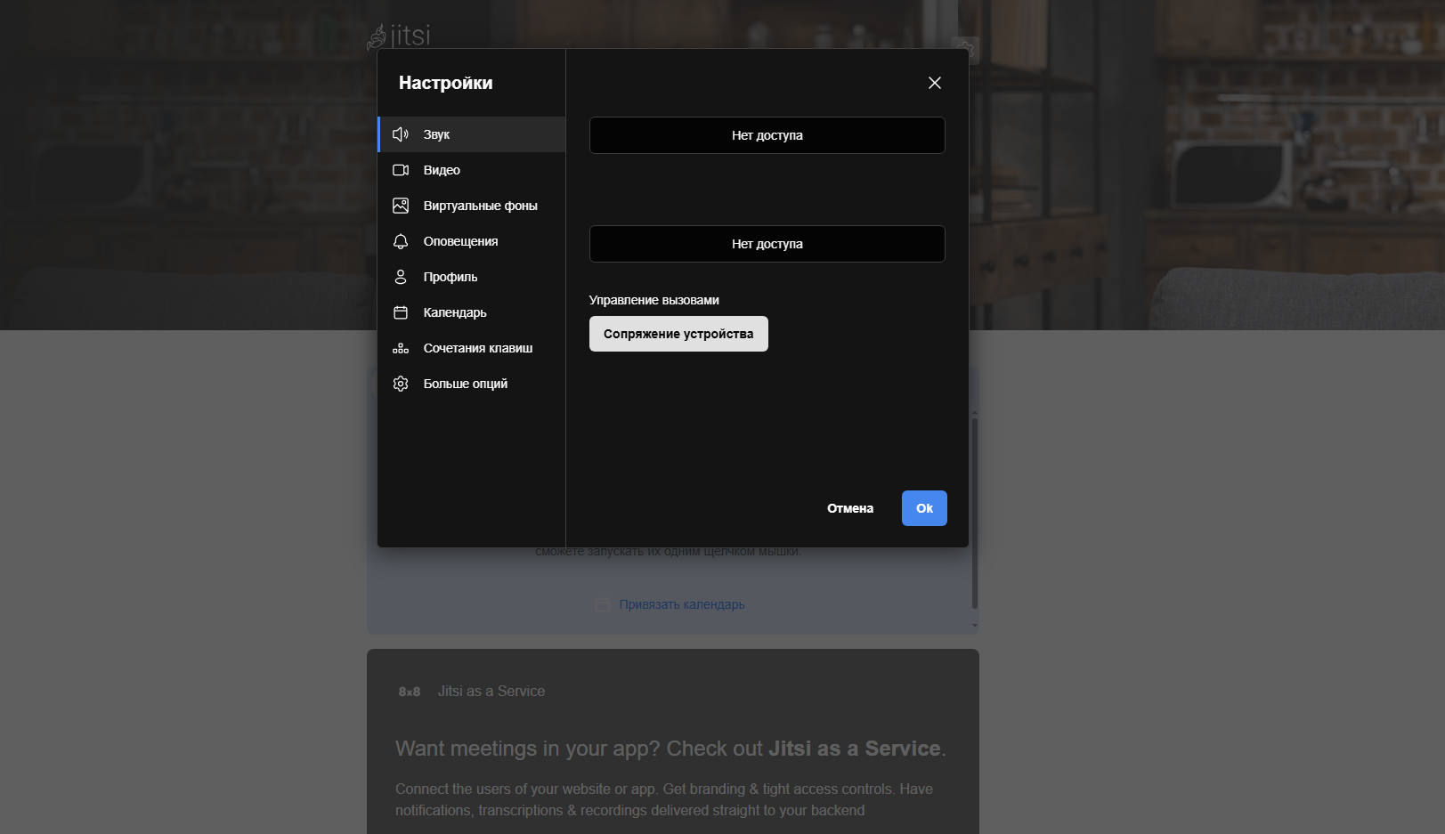
Task: Click the 8x8 logo in the service banner
Action: coord(410,692)
